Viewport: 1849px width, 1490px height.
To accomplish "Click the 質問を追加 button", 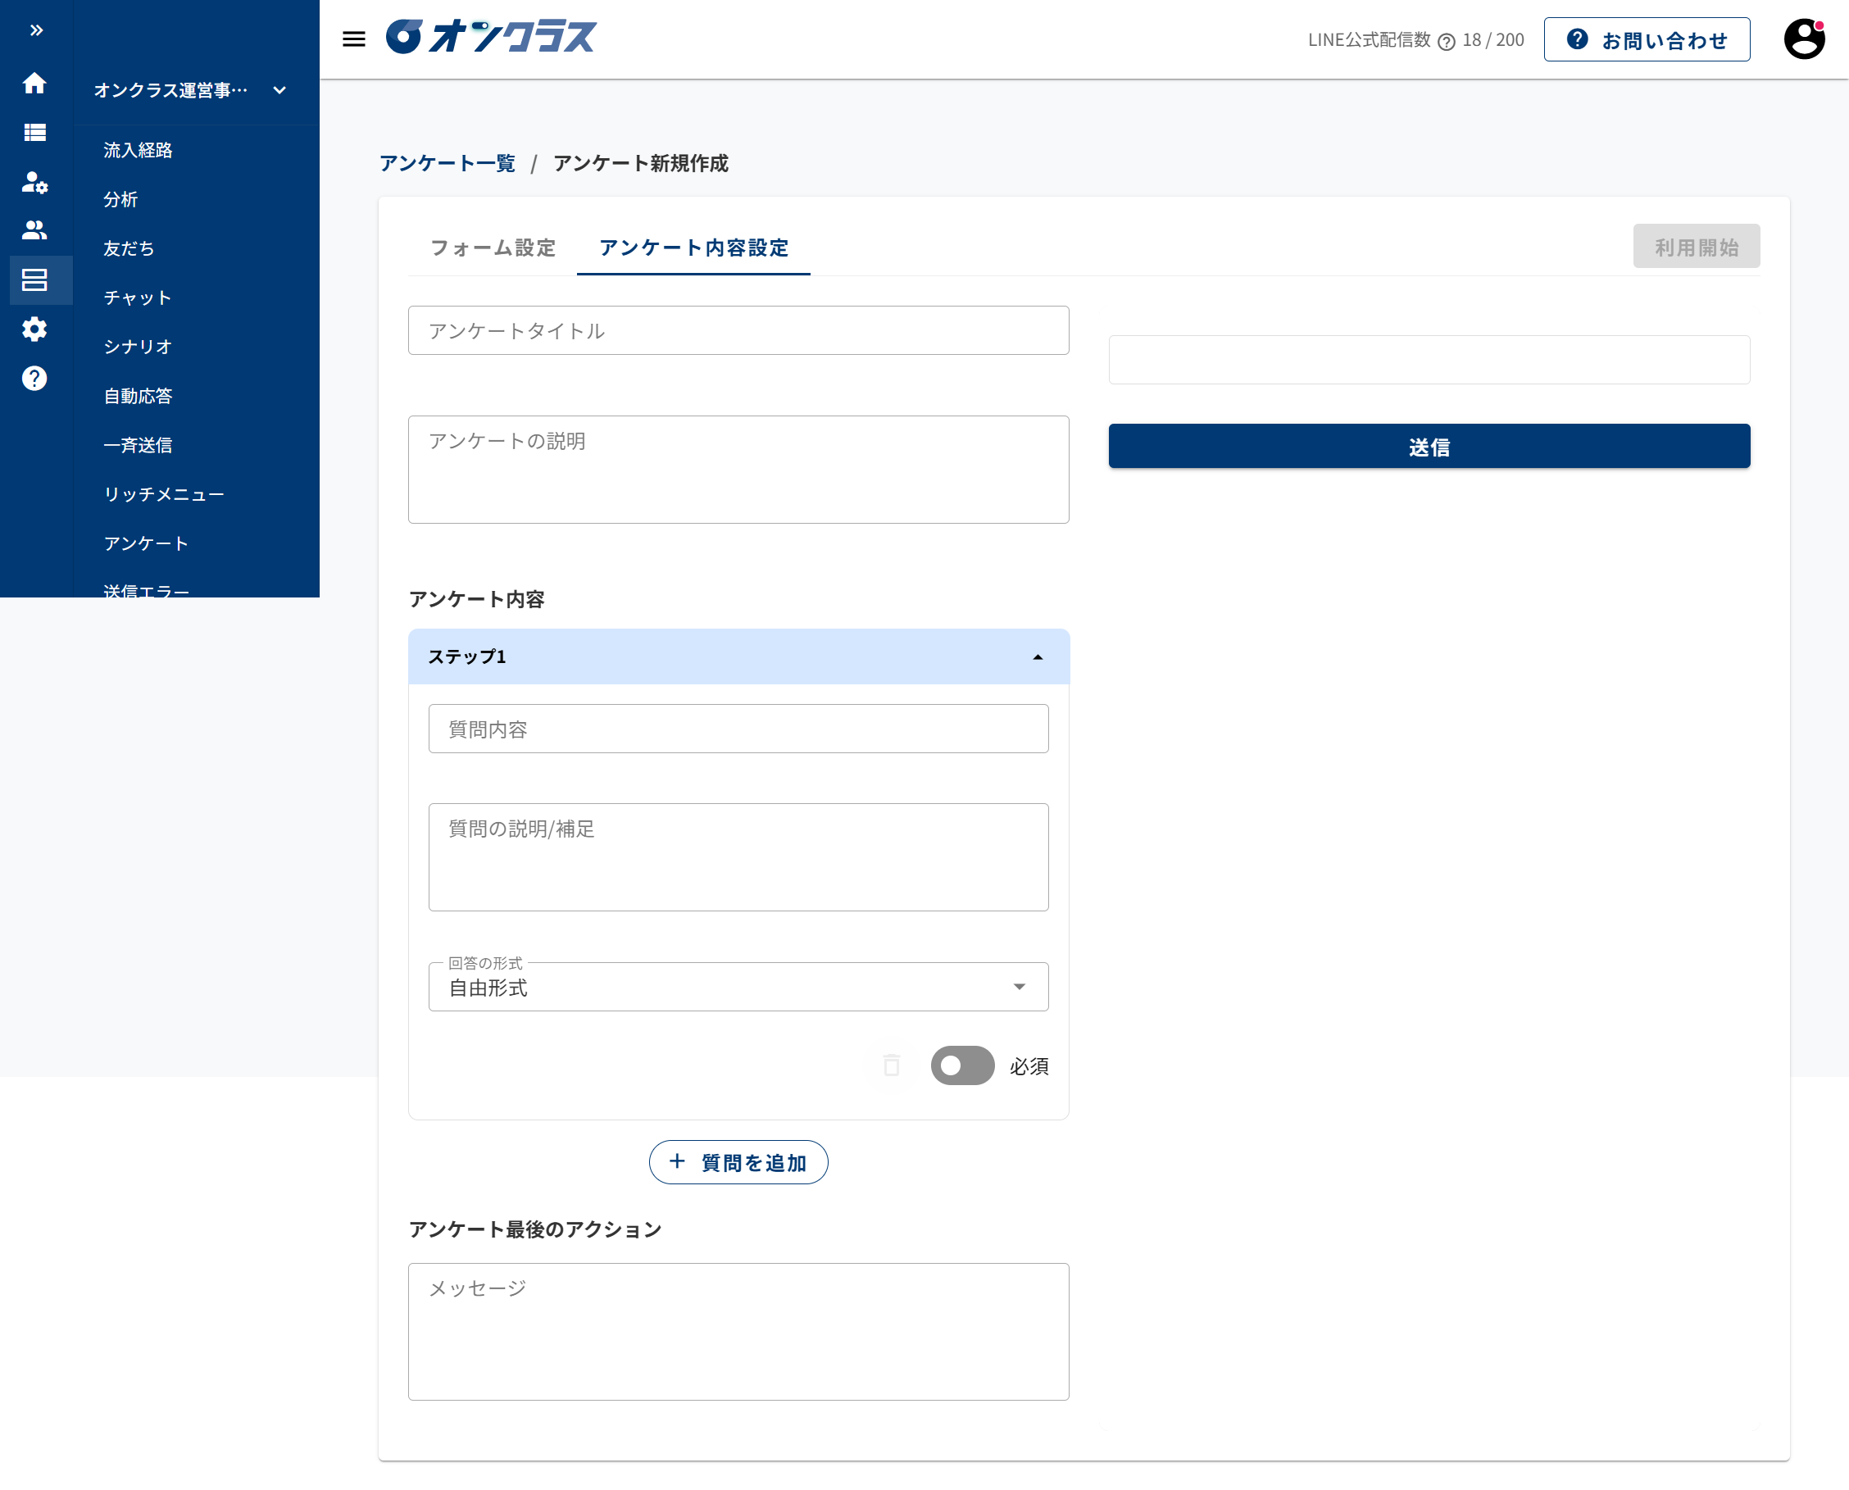I will (x=738, y=1162).
